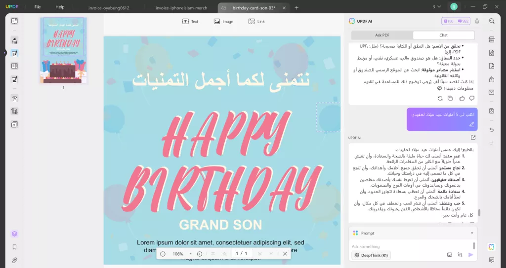
Task: Open the Page Tools watermark icon
Action: pos(14,124)
